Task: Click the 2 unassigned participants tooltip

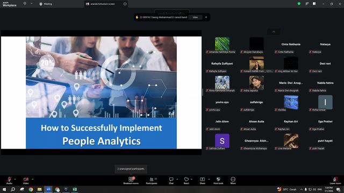Action: tap(131, 169)
